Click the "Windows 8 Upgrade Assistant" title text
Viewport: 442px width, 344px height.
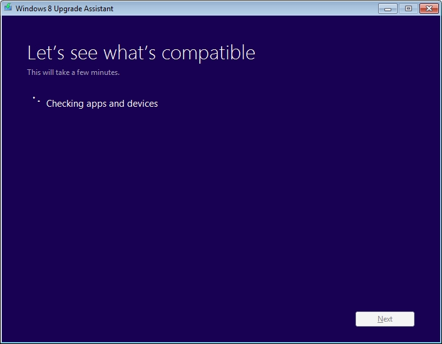[64, 9]
